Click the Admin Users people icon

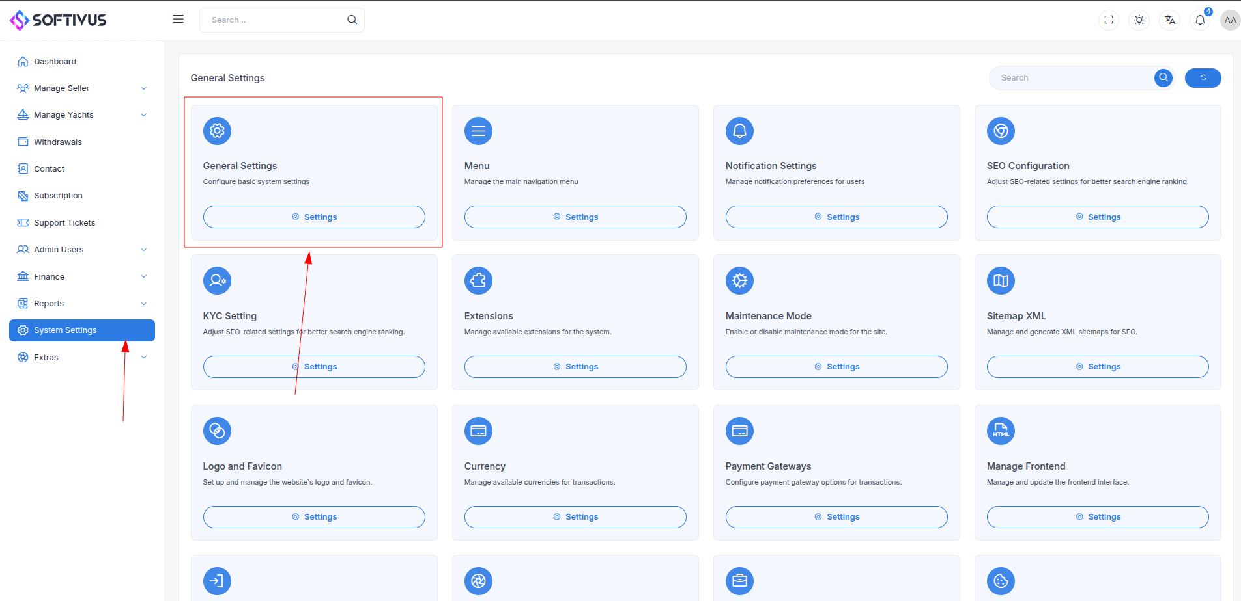coord(23,250)
